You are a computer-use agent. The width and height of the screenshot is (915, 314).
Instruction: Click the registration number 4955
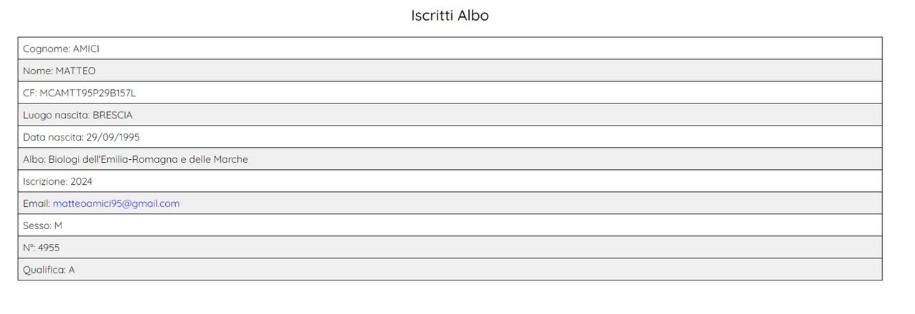tap(49, 248)
